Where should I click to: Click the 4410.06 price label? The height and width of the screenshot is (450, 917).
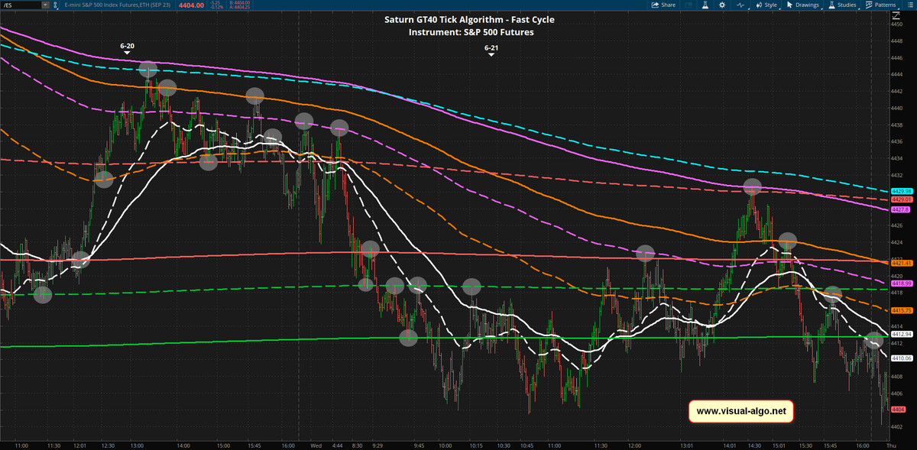pos(902,358)
